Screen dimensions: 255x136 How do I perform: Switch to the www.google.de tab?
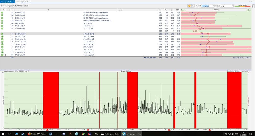(7, 2)
